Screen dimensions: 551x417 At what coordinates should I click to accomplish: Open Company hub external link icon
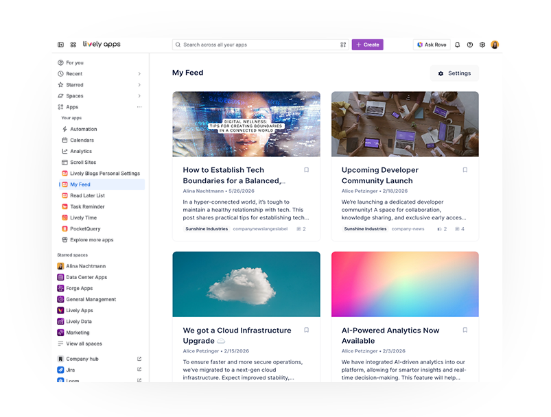[x=139, y=359]
